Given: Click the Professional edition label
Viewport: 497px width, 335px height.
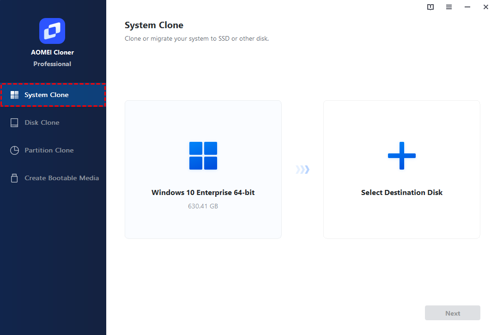Looking at the screenshot, I should [x=52, y=64].
